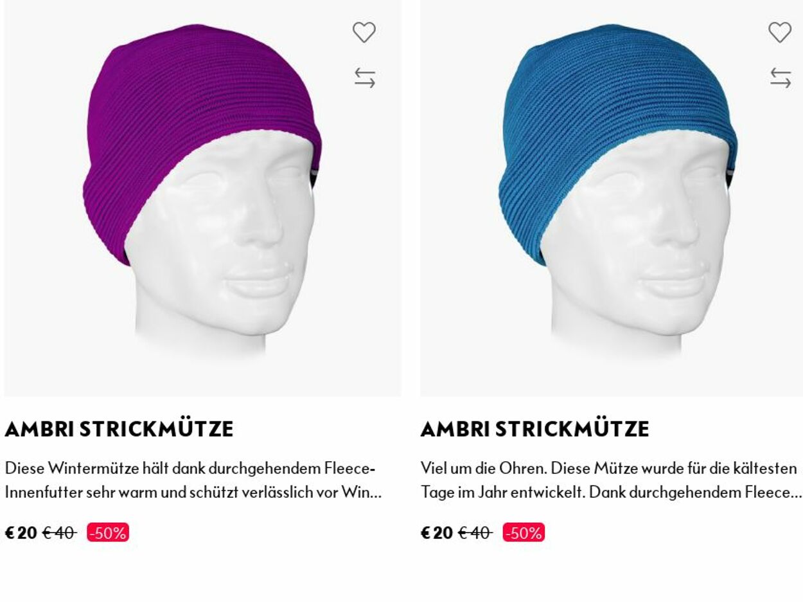803x602 pixels.
Task: Click crossed-out €40 price under blue beanie
Action: pyautogui.click(x=475, y=533)
